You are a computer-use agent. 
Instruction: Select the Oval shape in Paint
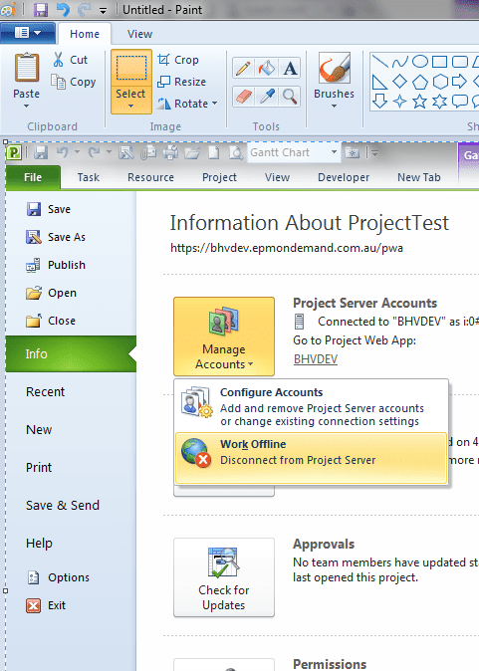[420, 61]
